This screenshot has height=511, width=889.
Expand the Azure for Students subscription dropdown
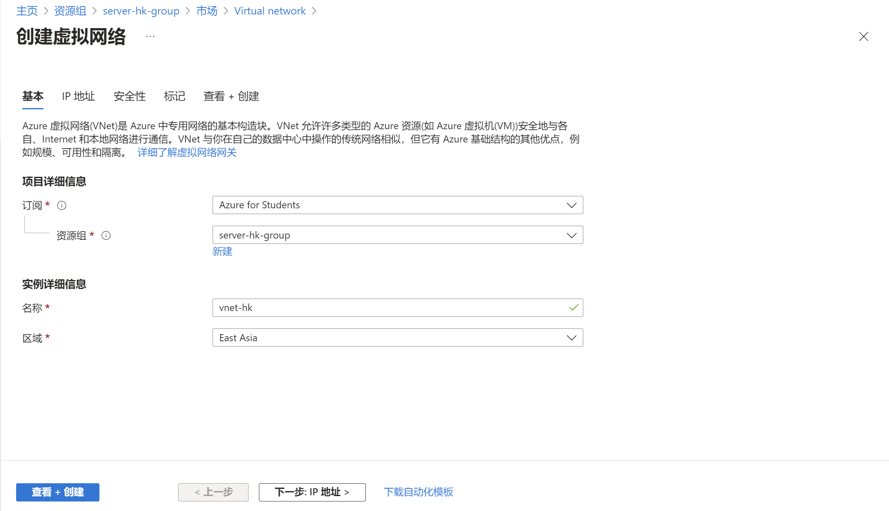tap(397, 205)
